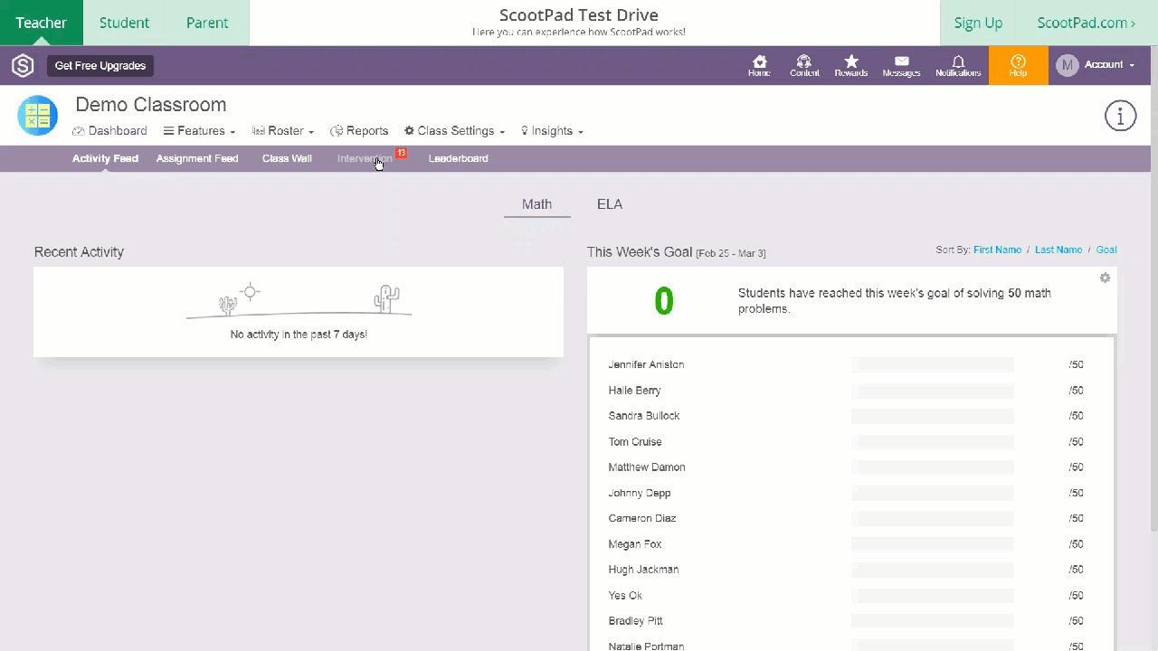Switch to the Teacher role tab
Viewport: 1158px width, 651px height.
42,23
